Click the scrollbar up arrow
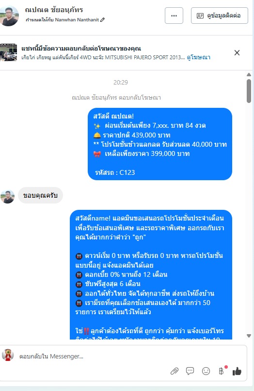This screenshot has height=391, width=254. (249, 75)
